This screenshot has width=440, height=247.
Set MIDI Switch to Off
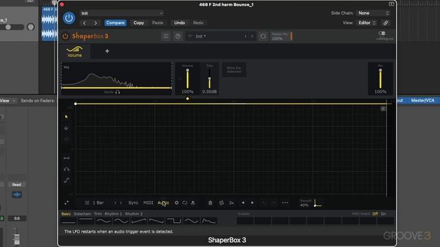[375, 214]
